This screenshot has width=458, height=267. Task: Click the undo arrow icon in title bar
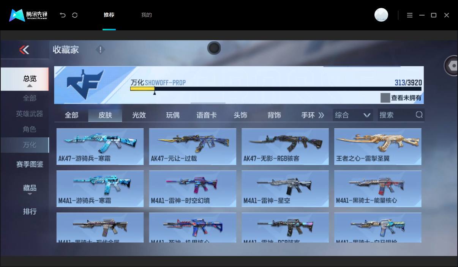[63, 15]
